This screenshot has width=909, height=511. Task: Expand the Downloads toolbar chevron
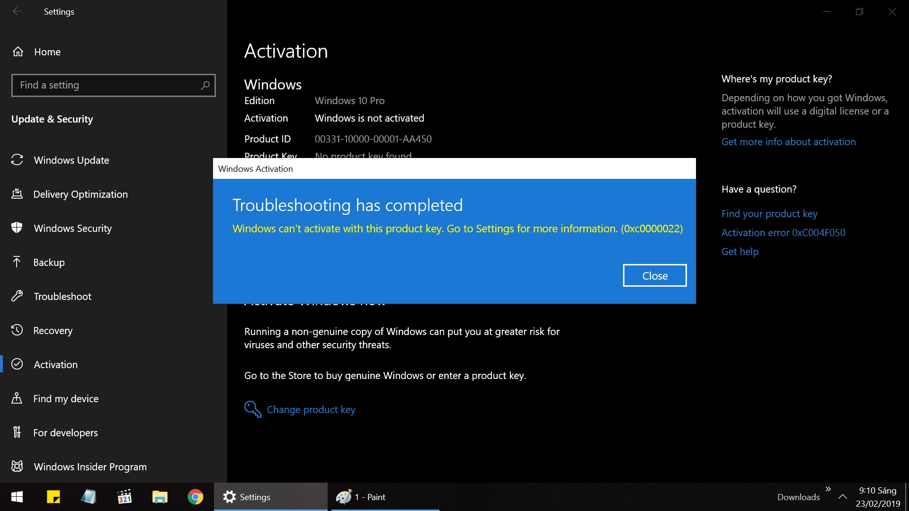tap(828, 489)
